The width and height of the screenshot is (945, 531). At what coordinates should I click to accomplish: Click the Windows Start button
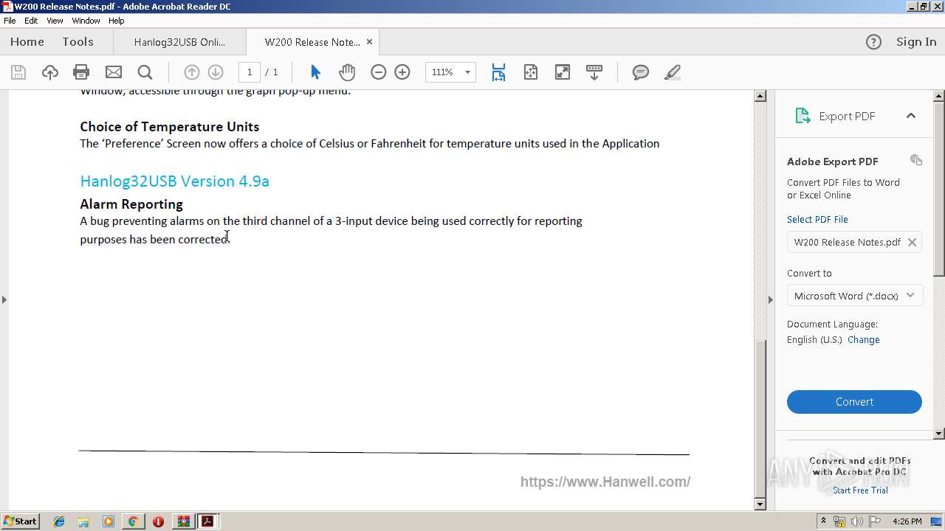point(21,521)
